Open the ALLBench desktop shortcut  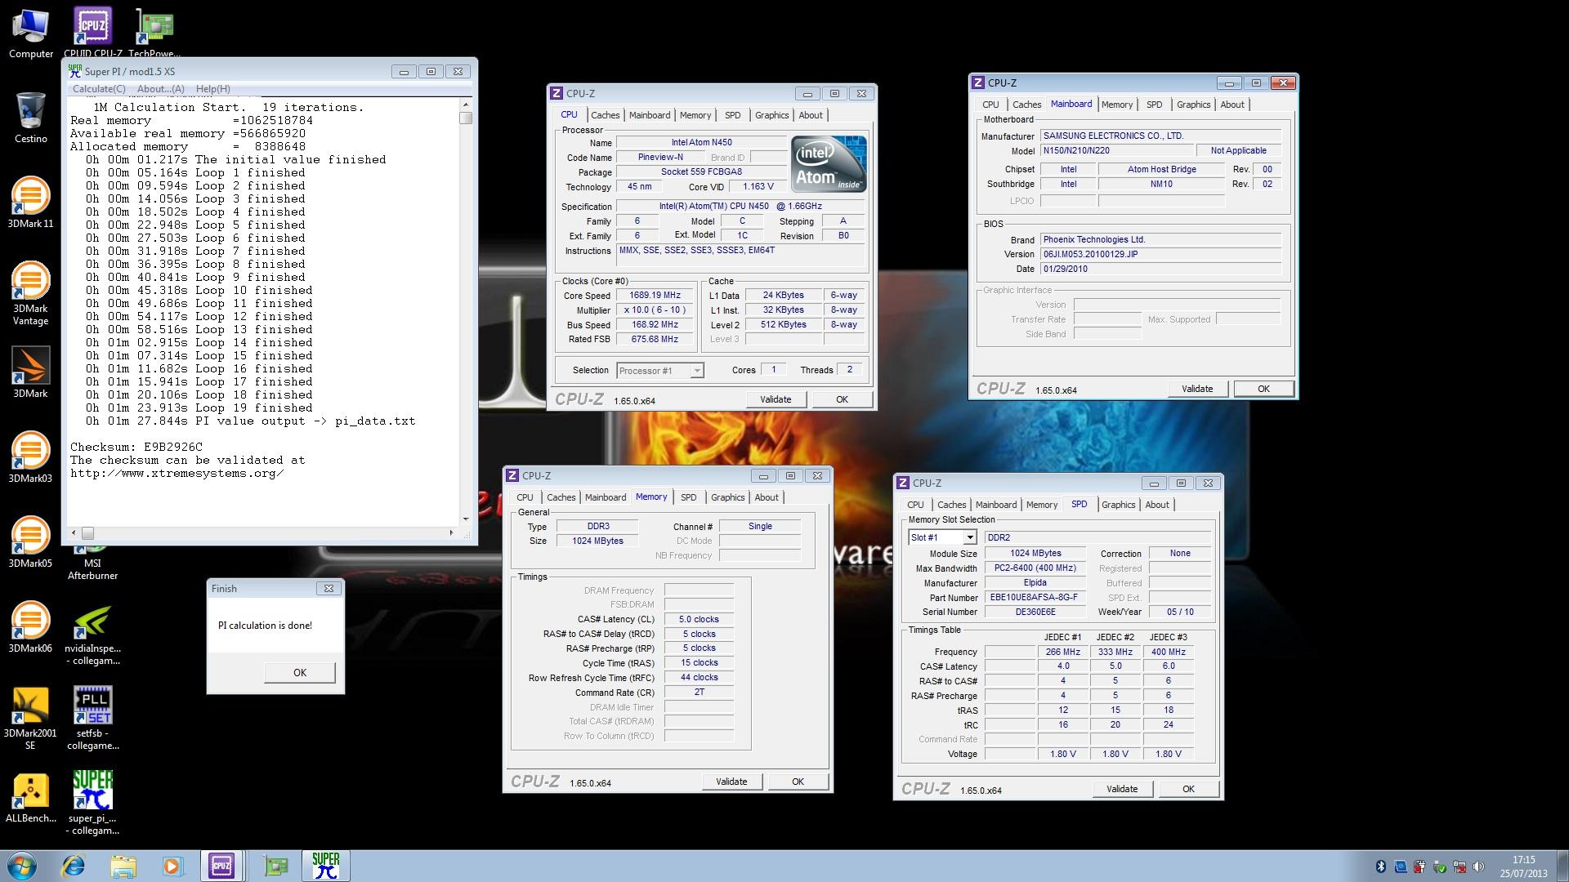click(x=31, y=797)
